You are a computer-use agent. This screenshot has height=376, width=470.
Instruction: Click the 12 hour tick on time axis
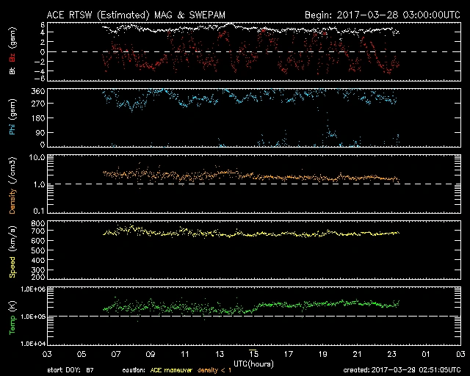tap(201, 354)
